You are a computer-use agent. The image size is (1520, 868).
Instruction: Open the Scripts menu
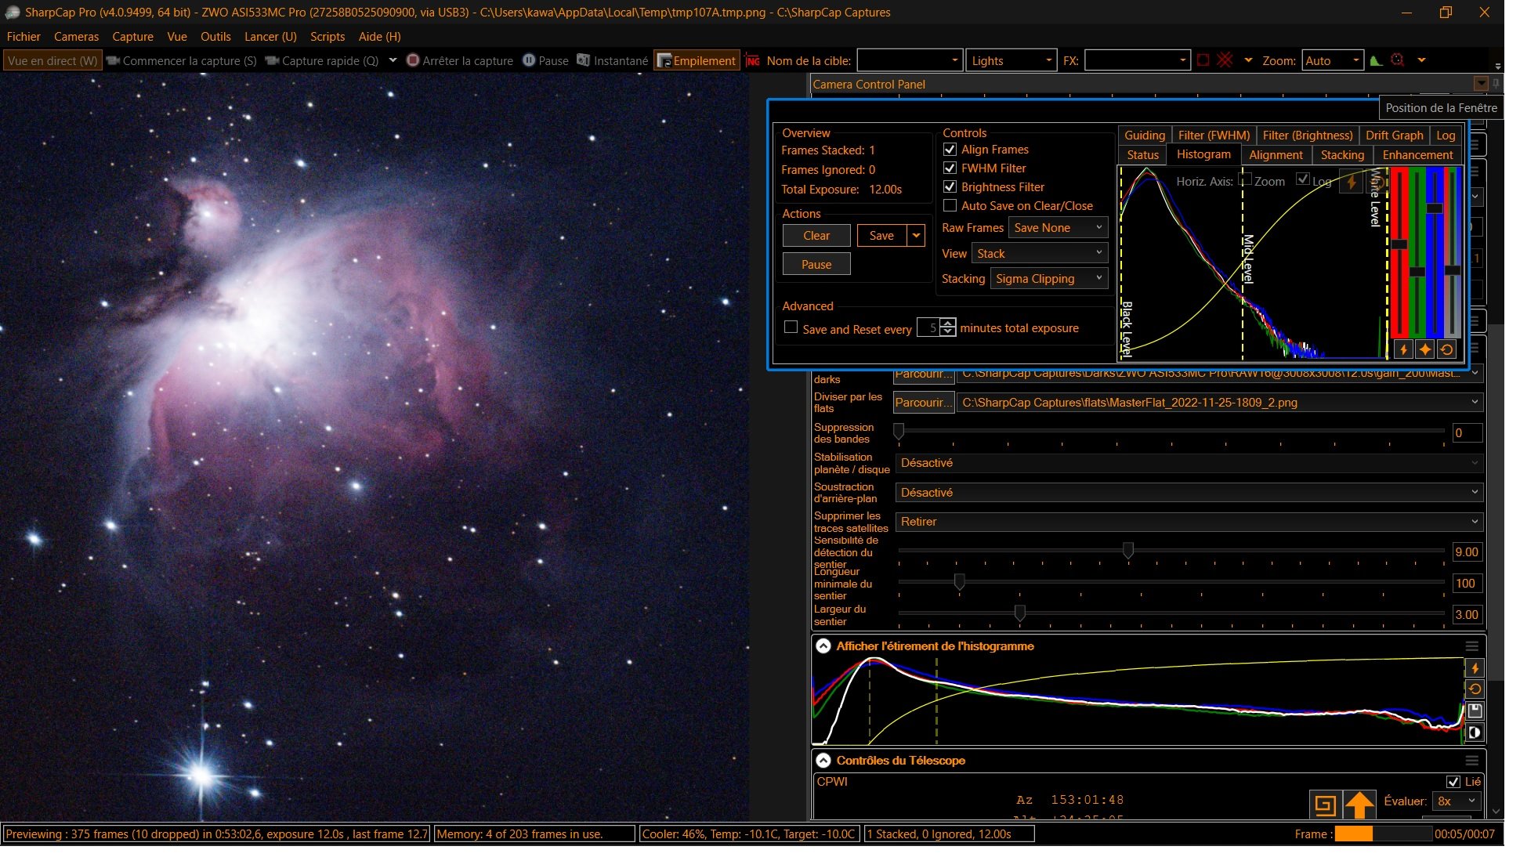pyautogui.click(x=328, y=36)
